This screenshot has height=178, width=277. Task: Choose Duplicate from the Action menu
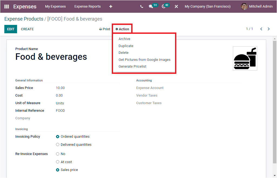[126, 46]
